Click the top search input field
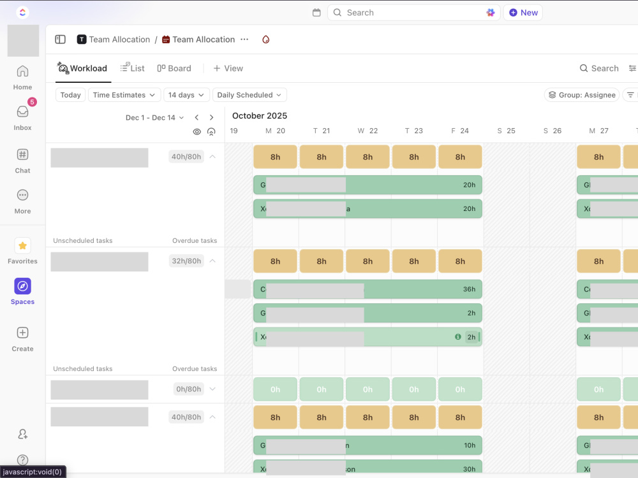 point(414,13)
